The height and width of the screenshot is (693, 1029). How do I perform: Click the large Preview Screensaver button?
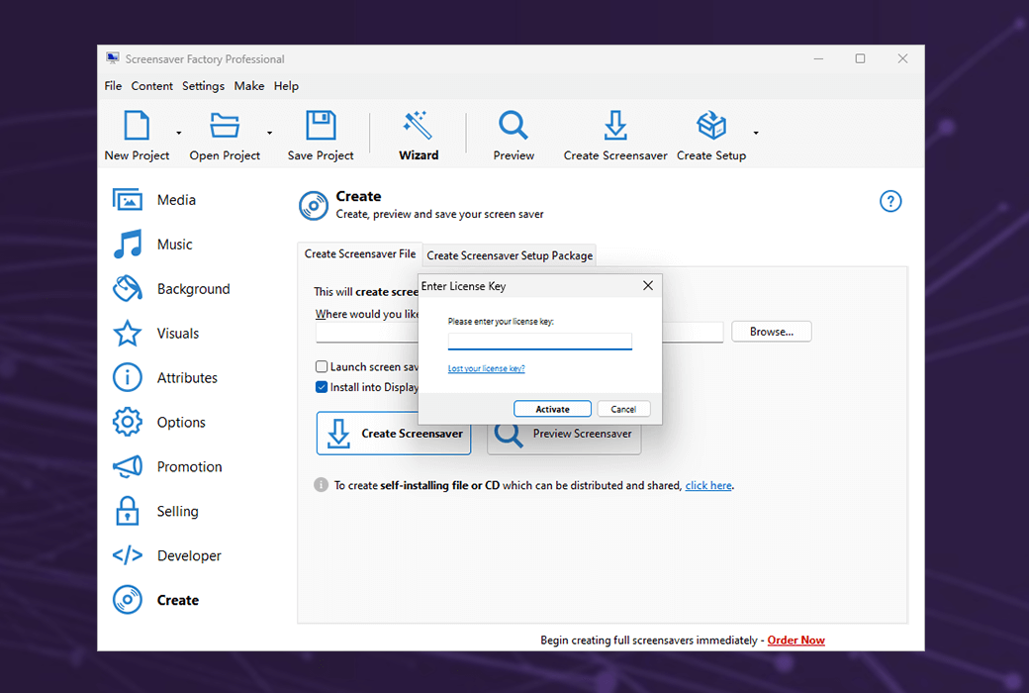pos(564,435)
